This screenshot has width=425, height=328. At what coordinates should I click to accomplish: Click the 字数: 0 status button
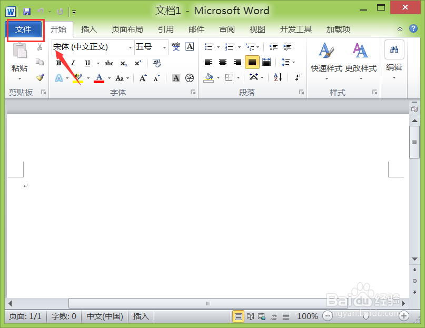64,316
